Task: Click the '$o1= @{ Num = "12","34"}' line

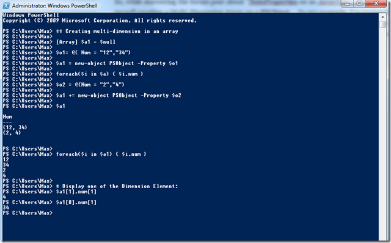Action: pos(93,52)
